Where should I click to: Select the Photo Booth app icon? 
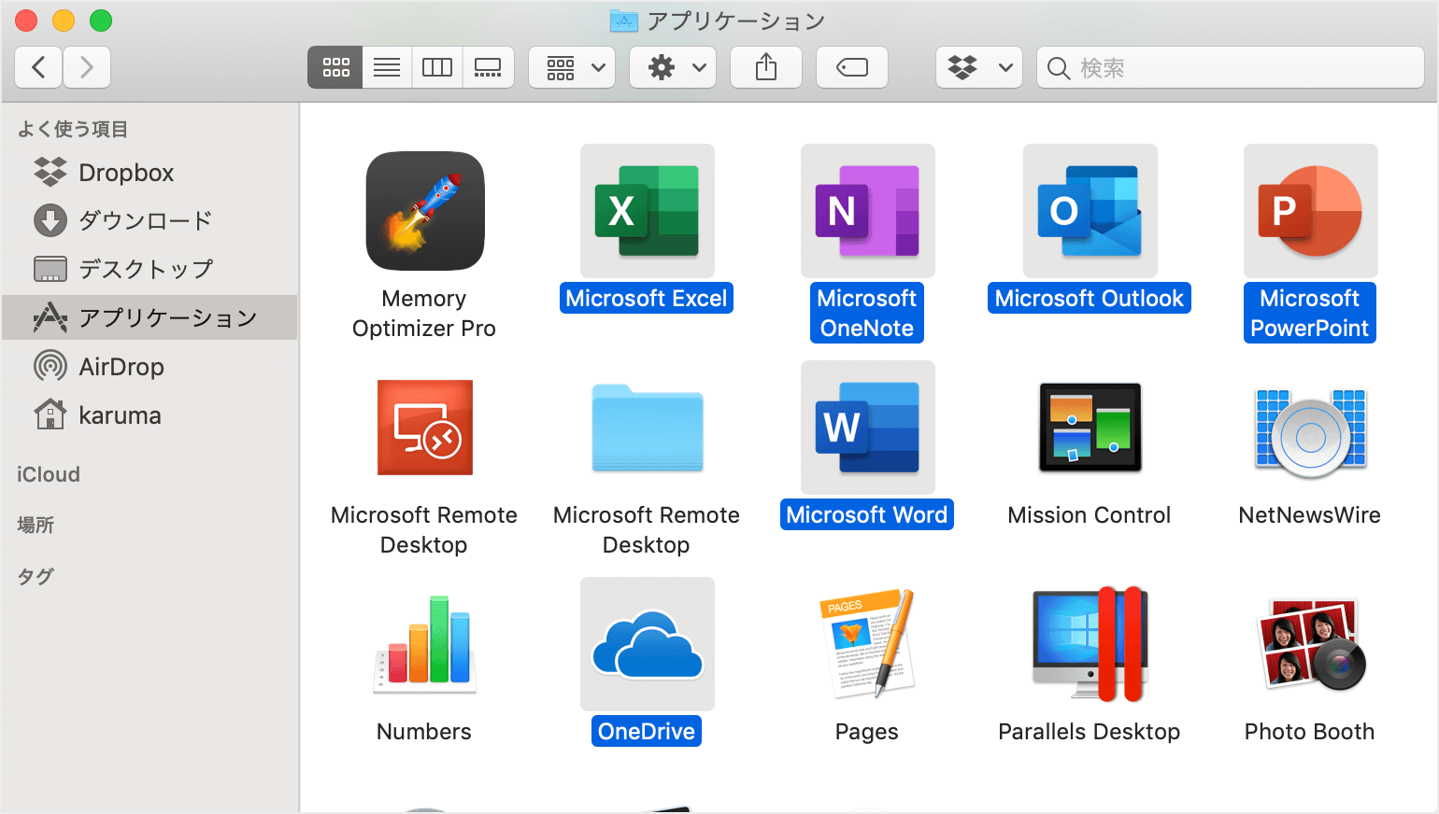tap(1311, 644)
